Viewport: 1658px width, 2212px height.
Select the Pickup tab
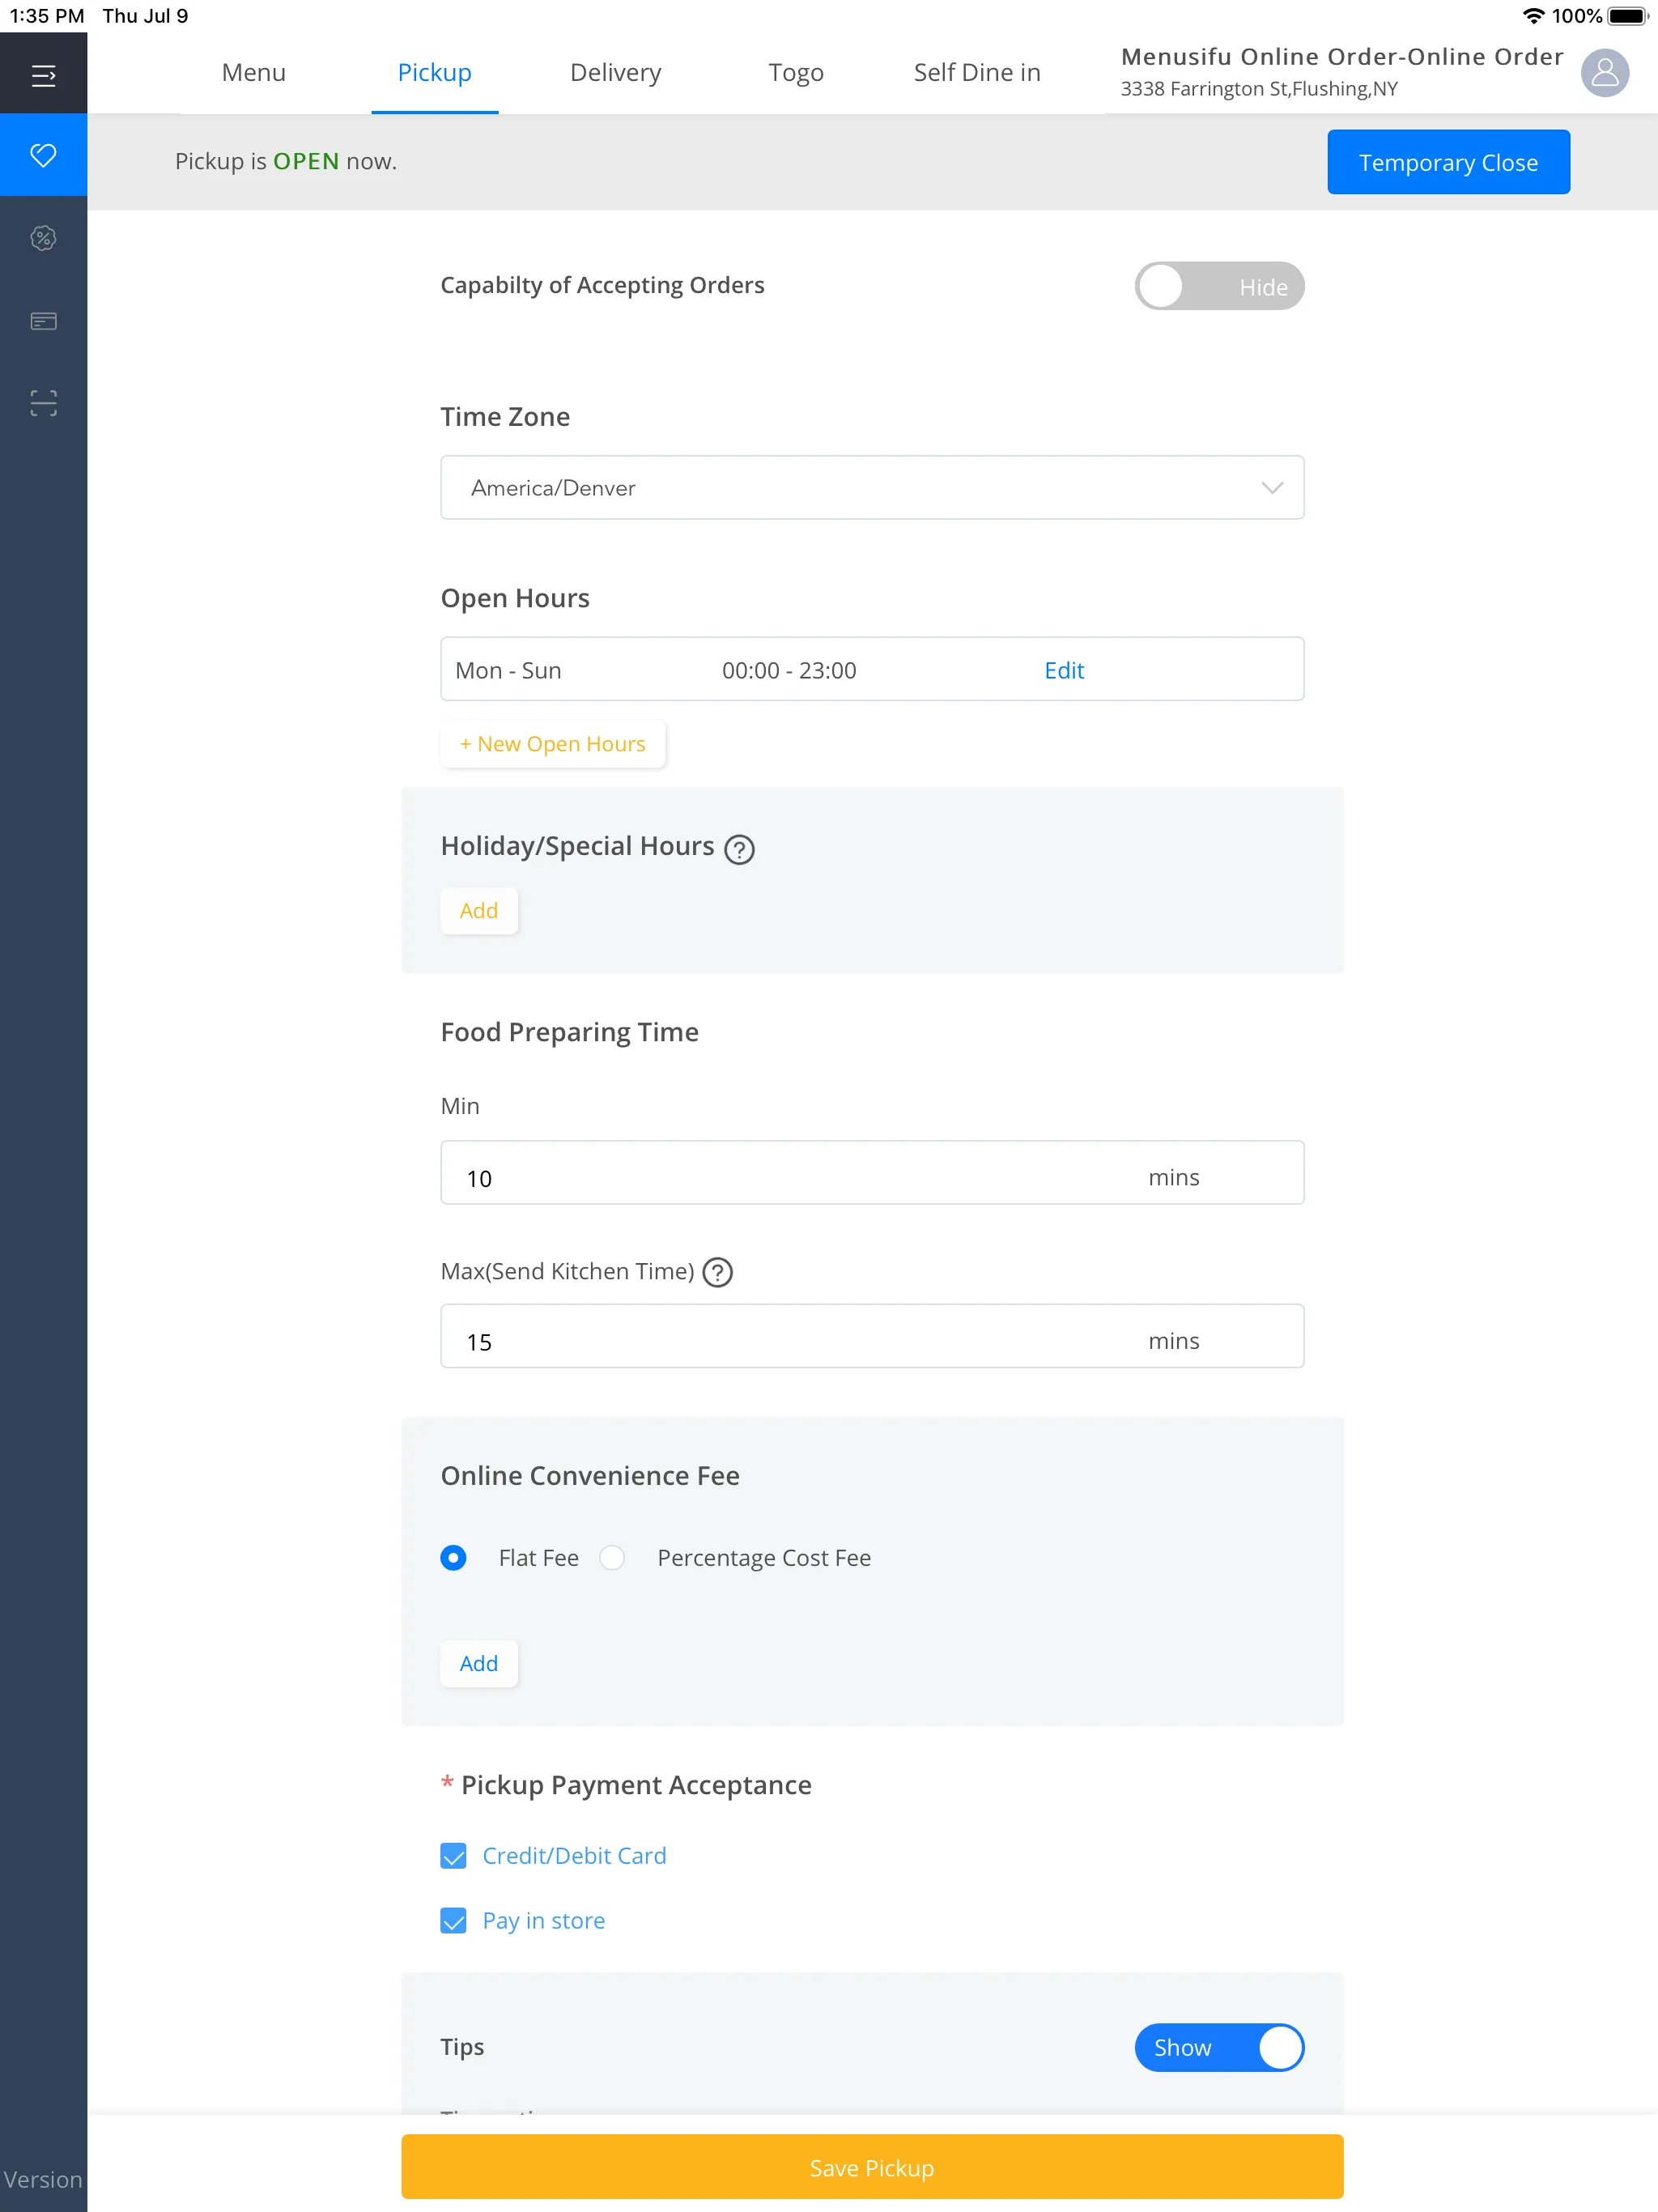[432, 71]
